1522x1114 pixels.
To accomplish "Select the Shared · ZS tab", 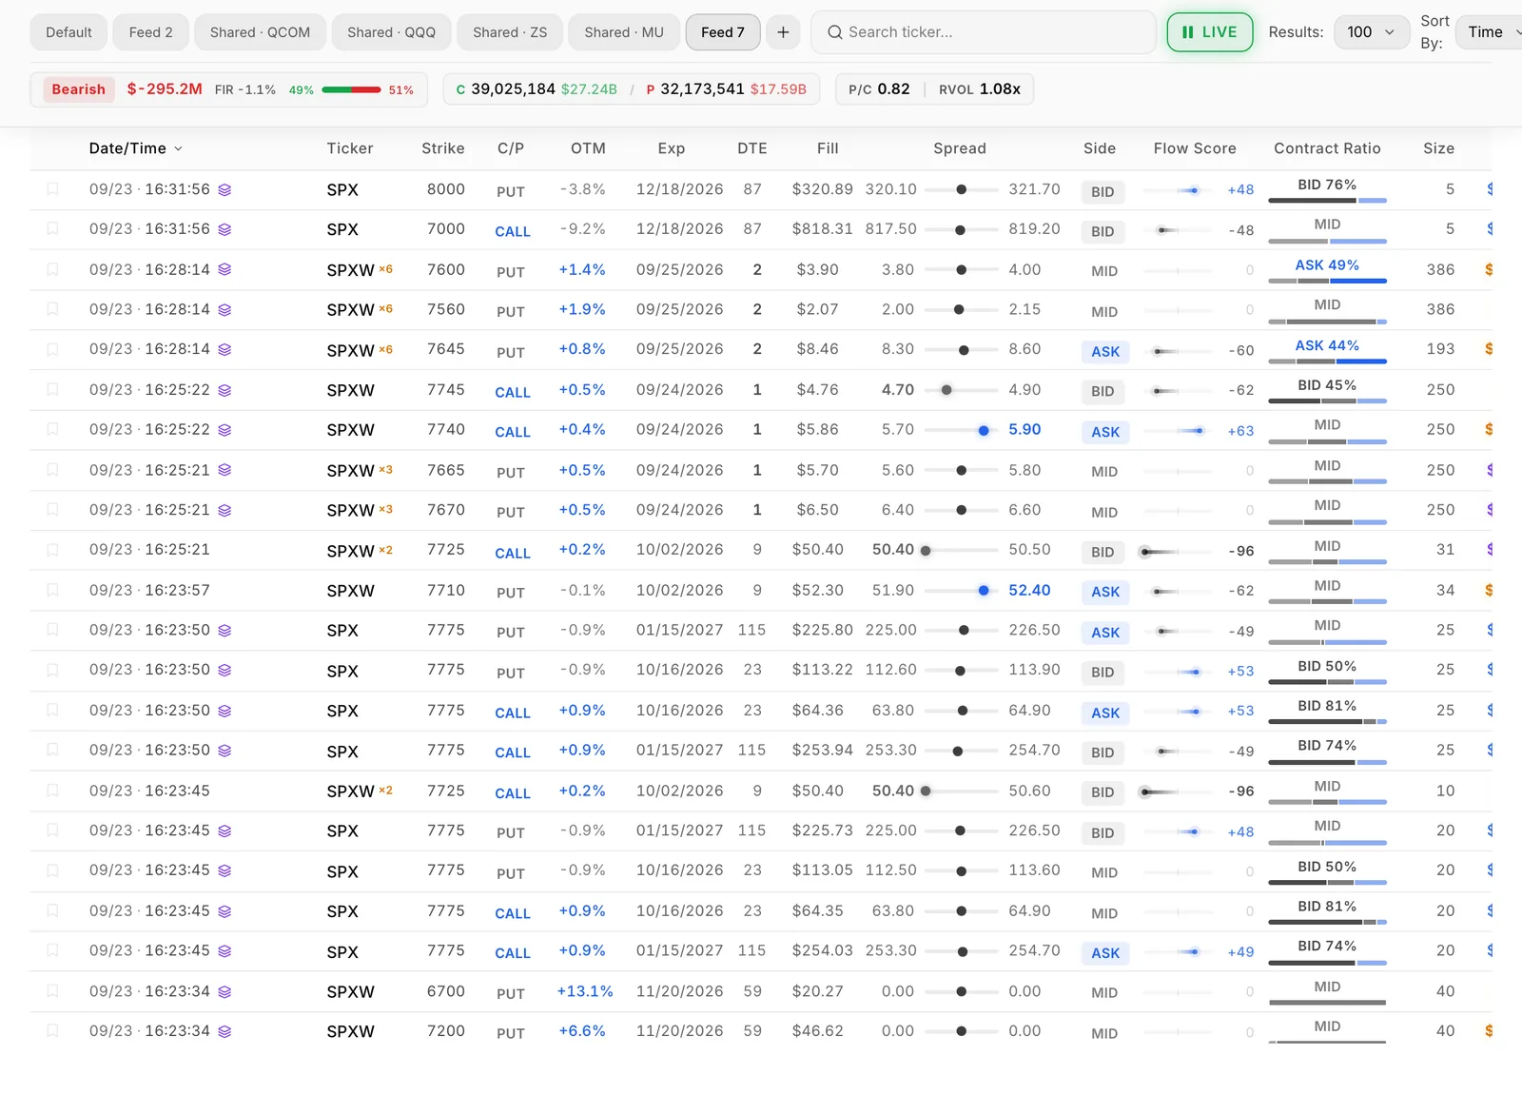I will point(510,32).
